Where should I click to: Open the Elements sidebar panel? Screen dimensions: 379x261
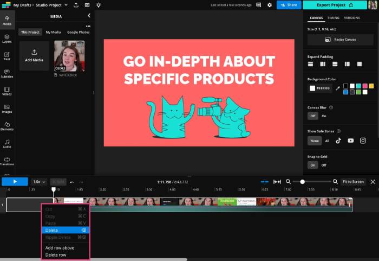coord(7,126)
